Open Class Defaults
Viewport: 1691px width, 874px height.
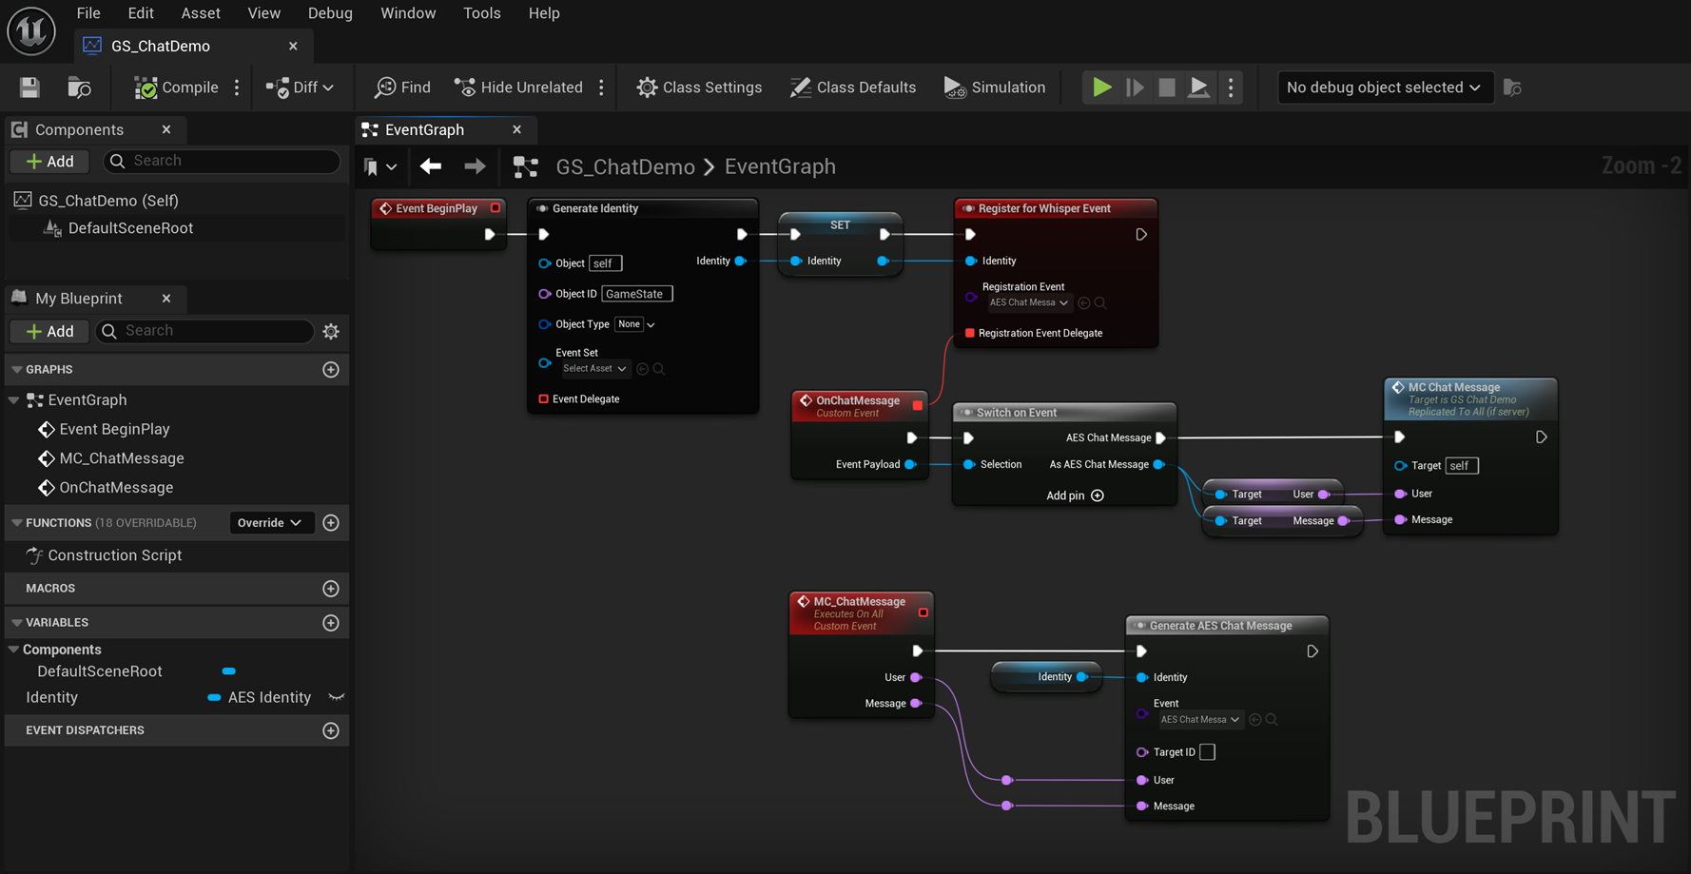852,87
